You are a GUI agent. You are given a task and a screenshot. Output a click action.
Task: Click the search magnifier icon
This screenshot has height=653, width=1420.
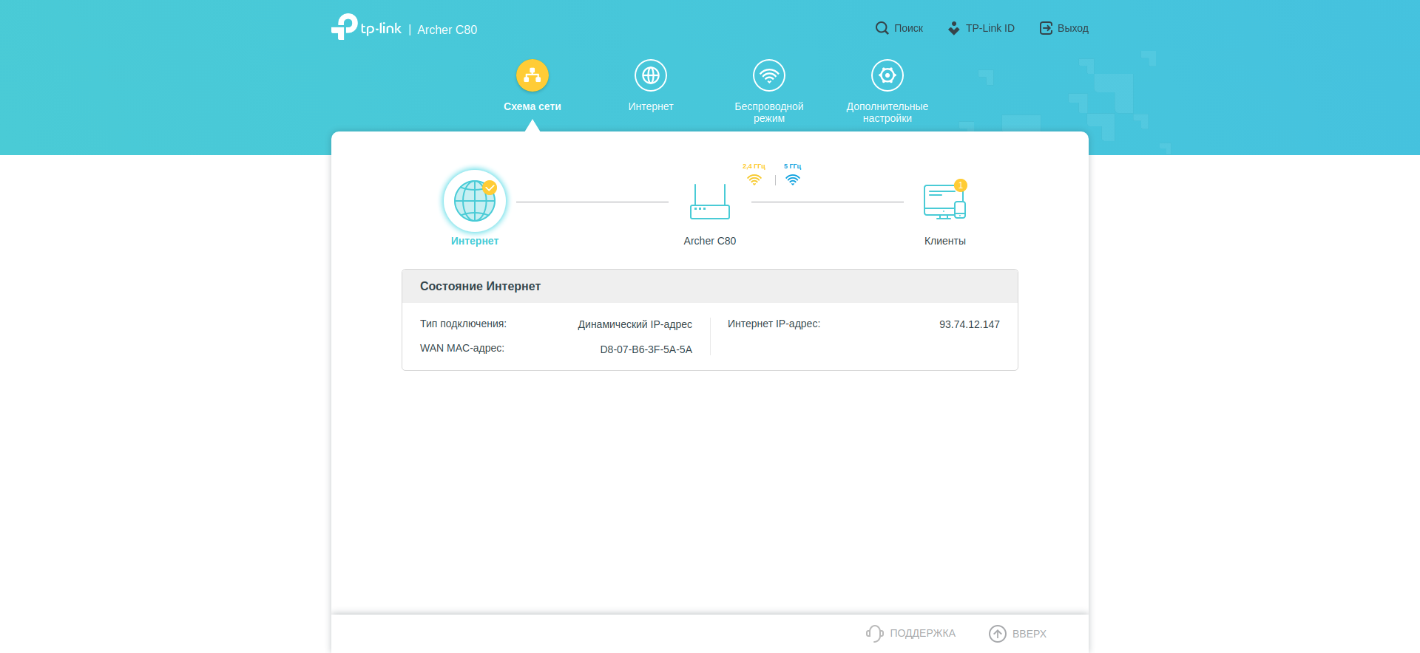pos(882,28)
